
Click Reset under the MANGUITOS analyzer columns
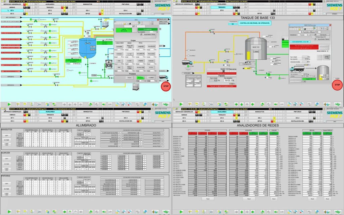(x=249, y=199)
